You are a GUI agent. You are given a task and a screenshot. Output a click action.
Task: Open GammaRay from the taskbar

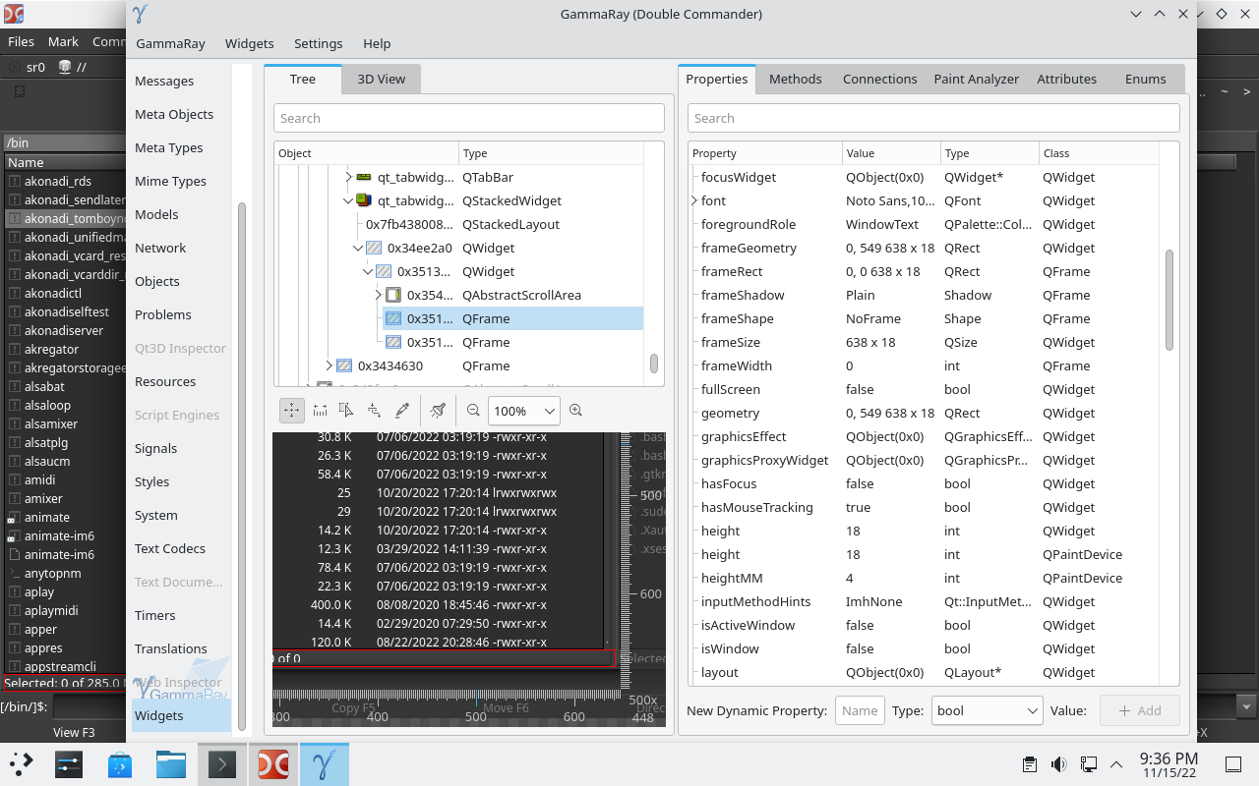point(326,763)
